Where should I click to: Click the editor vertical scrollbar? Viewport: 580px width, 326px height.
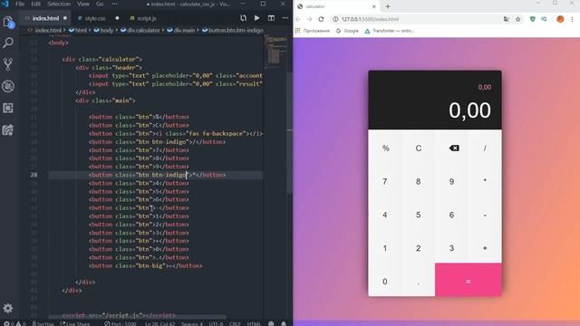pyautogui.click(x=290, y=133)
